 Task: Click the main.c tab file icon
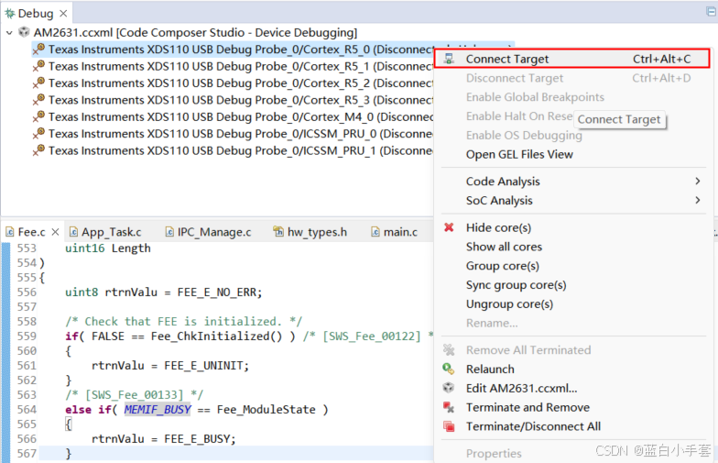[375, 232]
